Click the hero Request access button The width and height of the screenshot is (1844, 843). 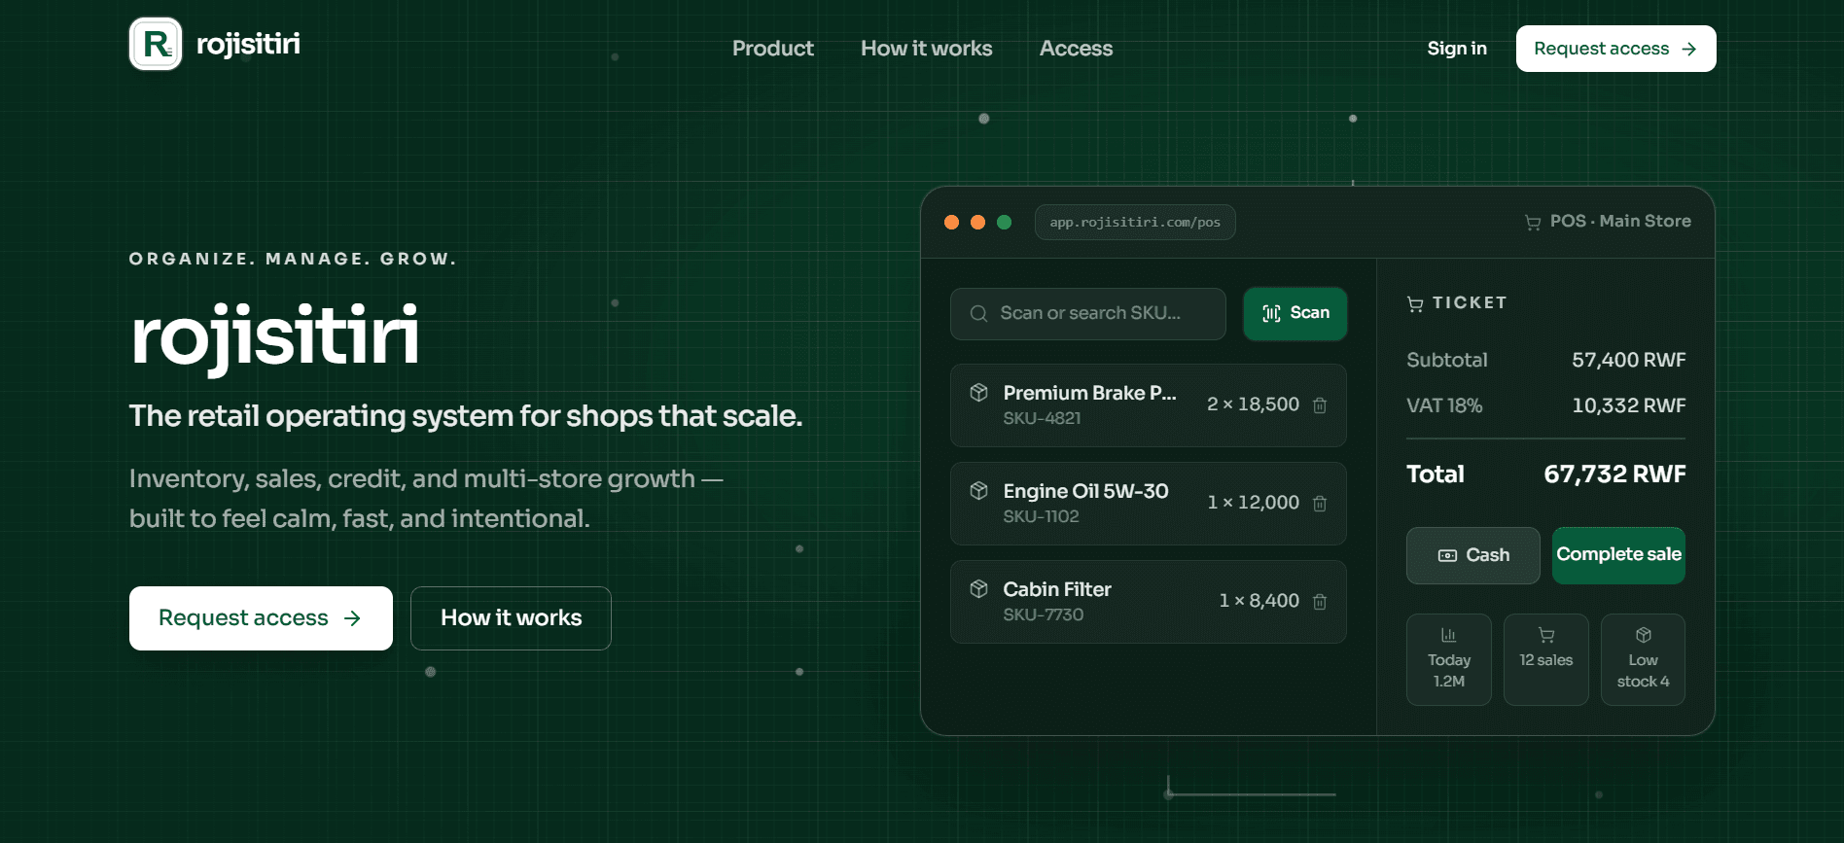(x=261, y=618)
